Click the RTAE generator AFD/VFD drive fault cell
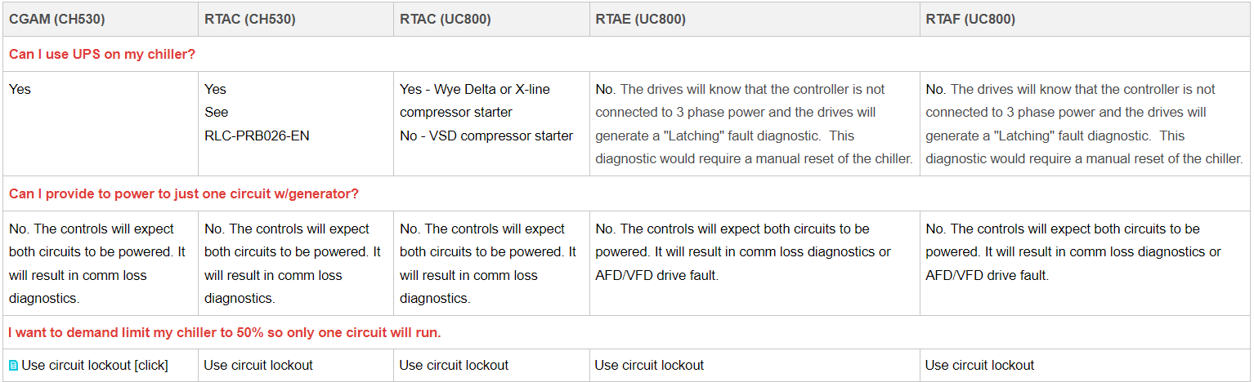This screenshot has width=1254, height=382. click(755, 264)
